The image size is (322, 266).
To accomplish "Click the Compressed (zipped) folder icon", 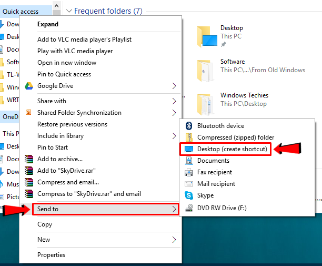I will coord(189,137).
